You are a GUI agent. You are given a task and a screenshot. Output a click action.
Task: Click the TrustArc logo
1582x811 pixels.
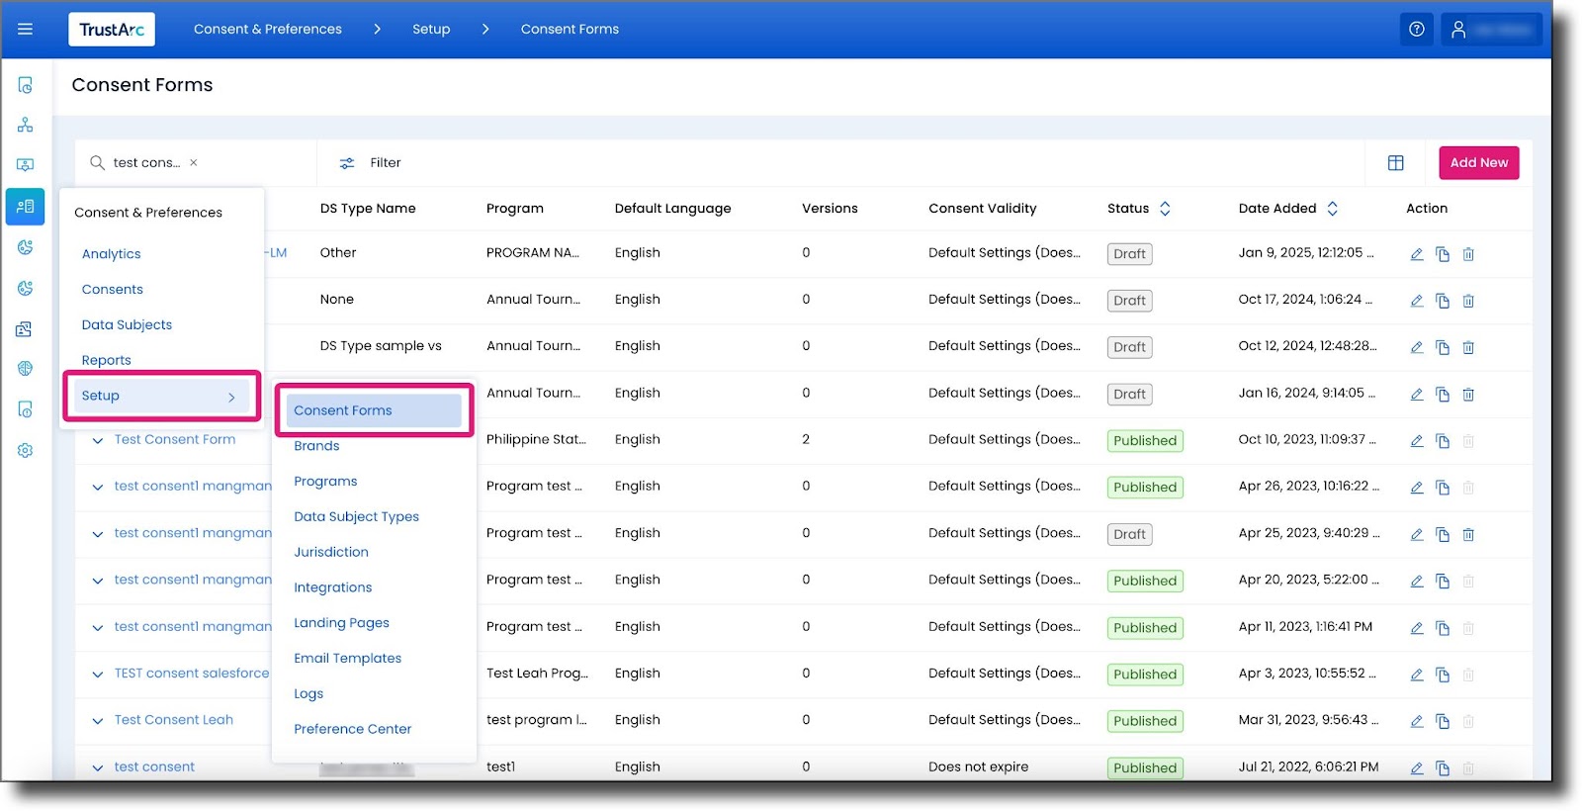112,30
